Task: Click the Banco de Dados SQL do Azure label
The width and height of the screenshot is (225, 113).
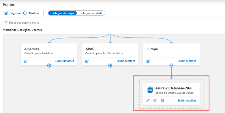Action: point(175,93)
